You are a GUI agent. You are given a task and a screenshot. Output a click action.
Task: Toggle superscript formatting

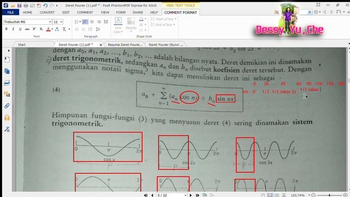34,29
